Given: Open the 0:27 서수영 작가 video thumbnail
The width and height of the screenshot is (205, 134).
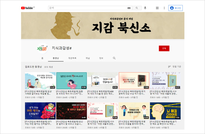Looking at the screenshot, I should coord(165,81).
